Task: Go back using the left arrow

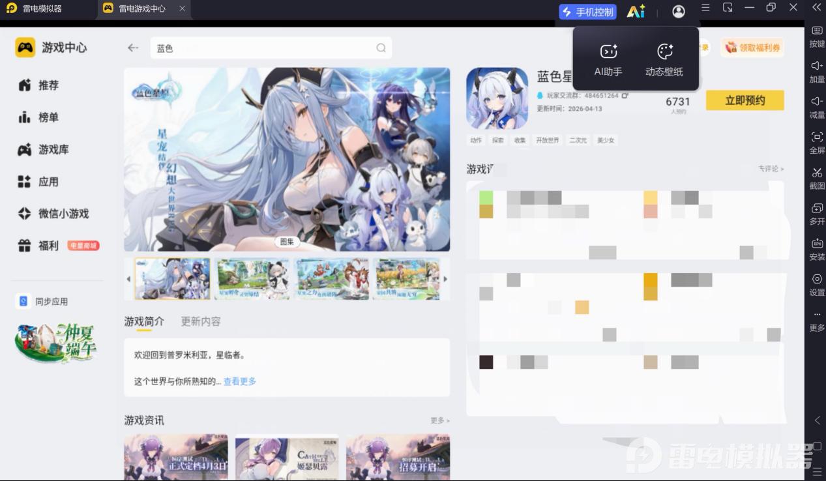Action: 133,48
